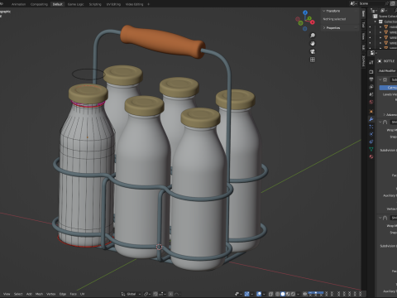Image resolution: width=397 pixels, height=298 pixels.
Task: Open Global transform orientation dropdown
Action: click(131, 294)
